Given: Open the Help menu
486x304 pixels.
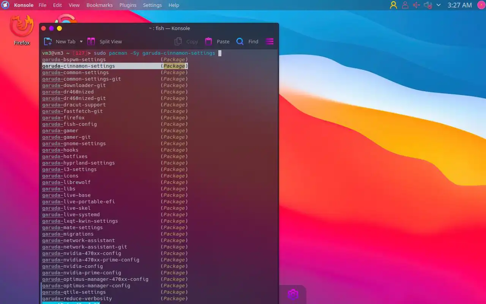Looking at the screenshot, I should pos(174,5).
